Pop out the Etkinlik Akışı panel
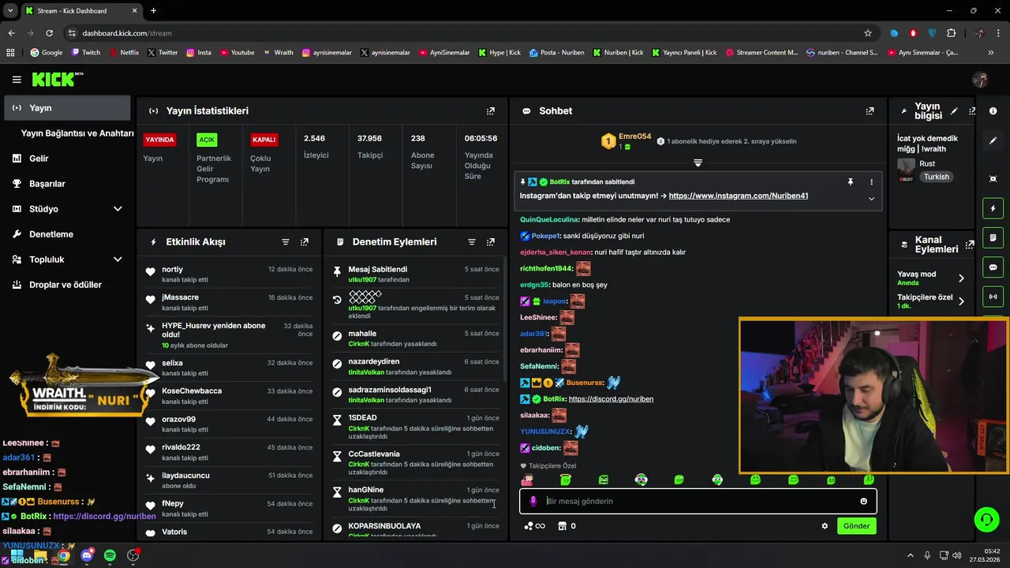Image resolution: width=1010 pixels, height=568 pixels. point(305,242)
